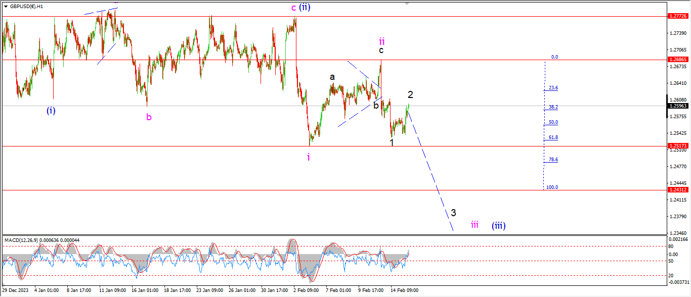
Task: Click the Fibonacci 61.8 level label
Action: (553, 137)
